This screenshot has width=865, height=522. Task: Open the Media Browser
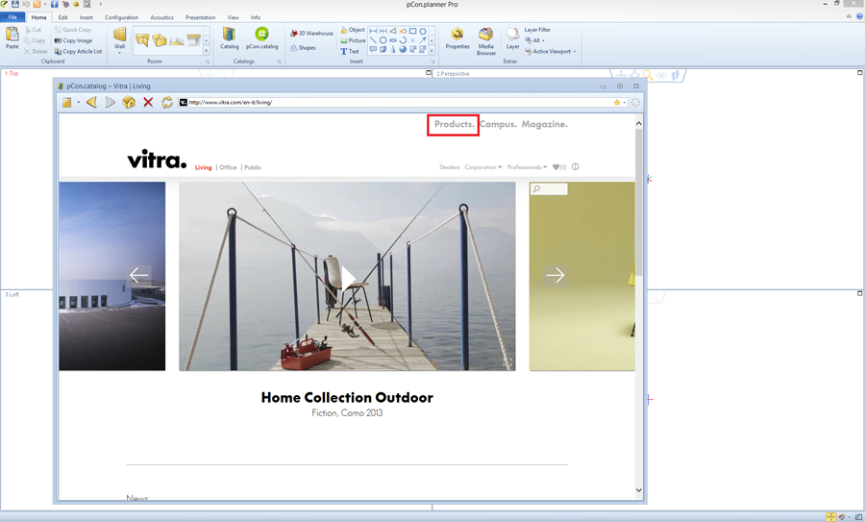pos(486,40)
